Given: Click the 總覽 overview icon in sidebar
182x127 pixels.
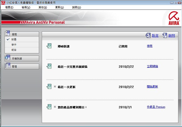Looking at the screenshot, I should pyautogui.click(x=8, y=34).
